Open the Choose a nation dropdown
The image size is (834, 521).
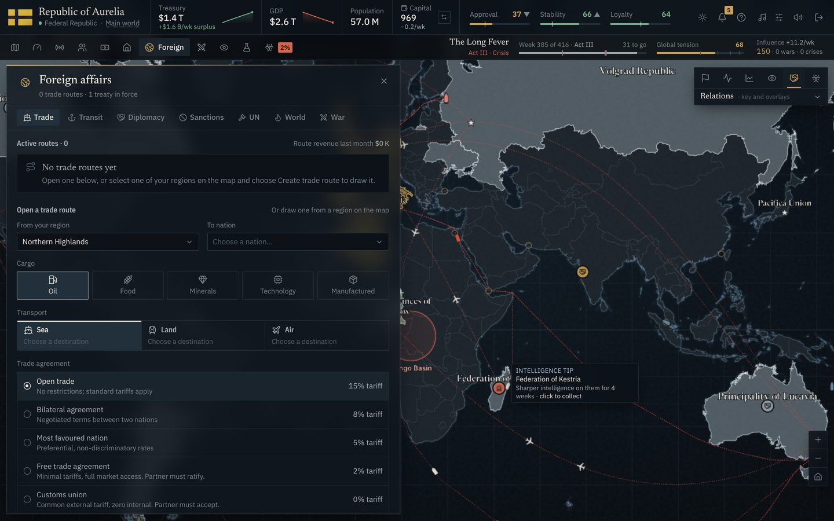(x=298, y=242)
